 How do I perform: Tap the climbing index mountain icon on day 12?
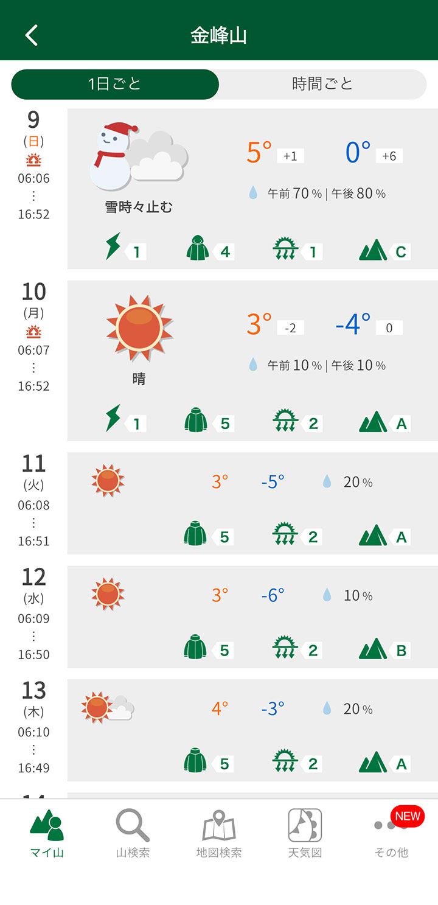(373, 649)
